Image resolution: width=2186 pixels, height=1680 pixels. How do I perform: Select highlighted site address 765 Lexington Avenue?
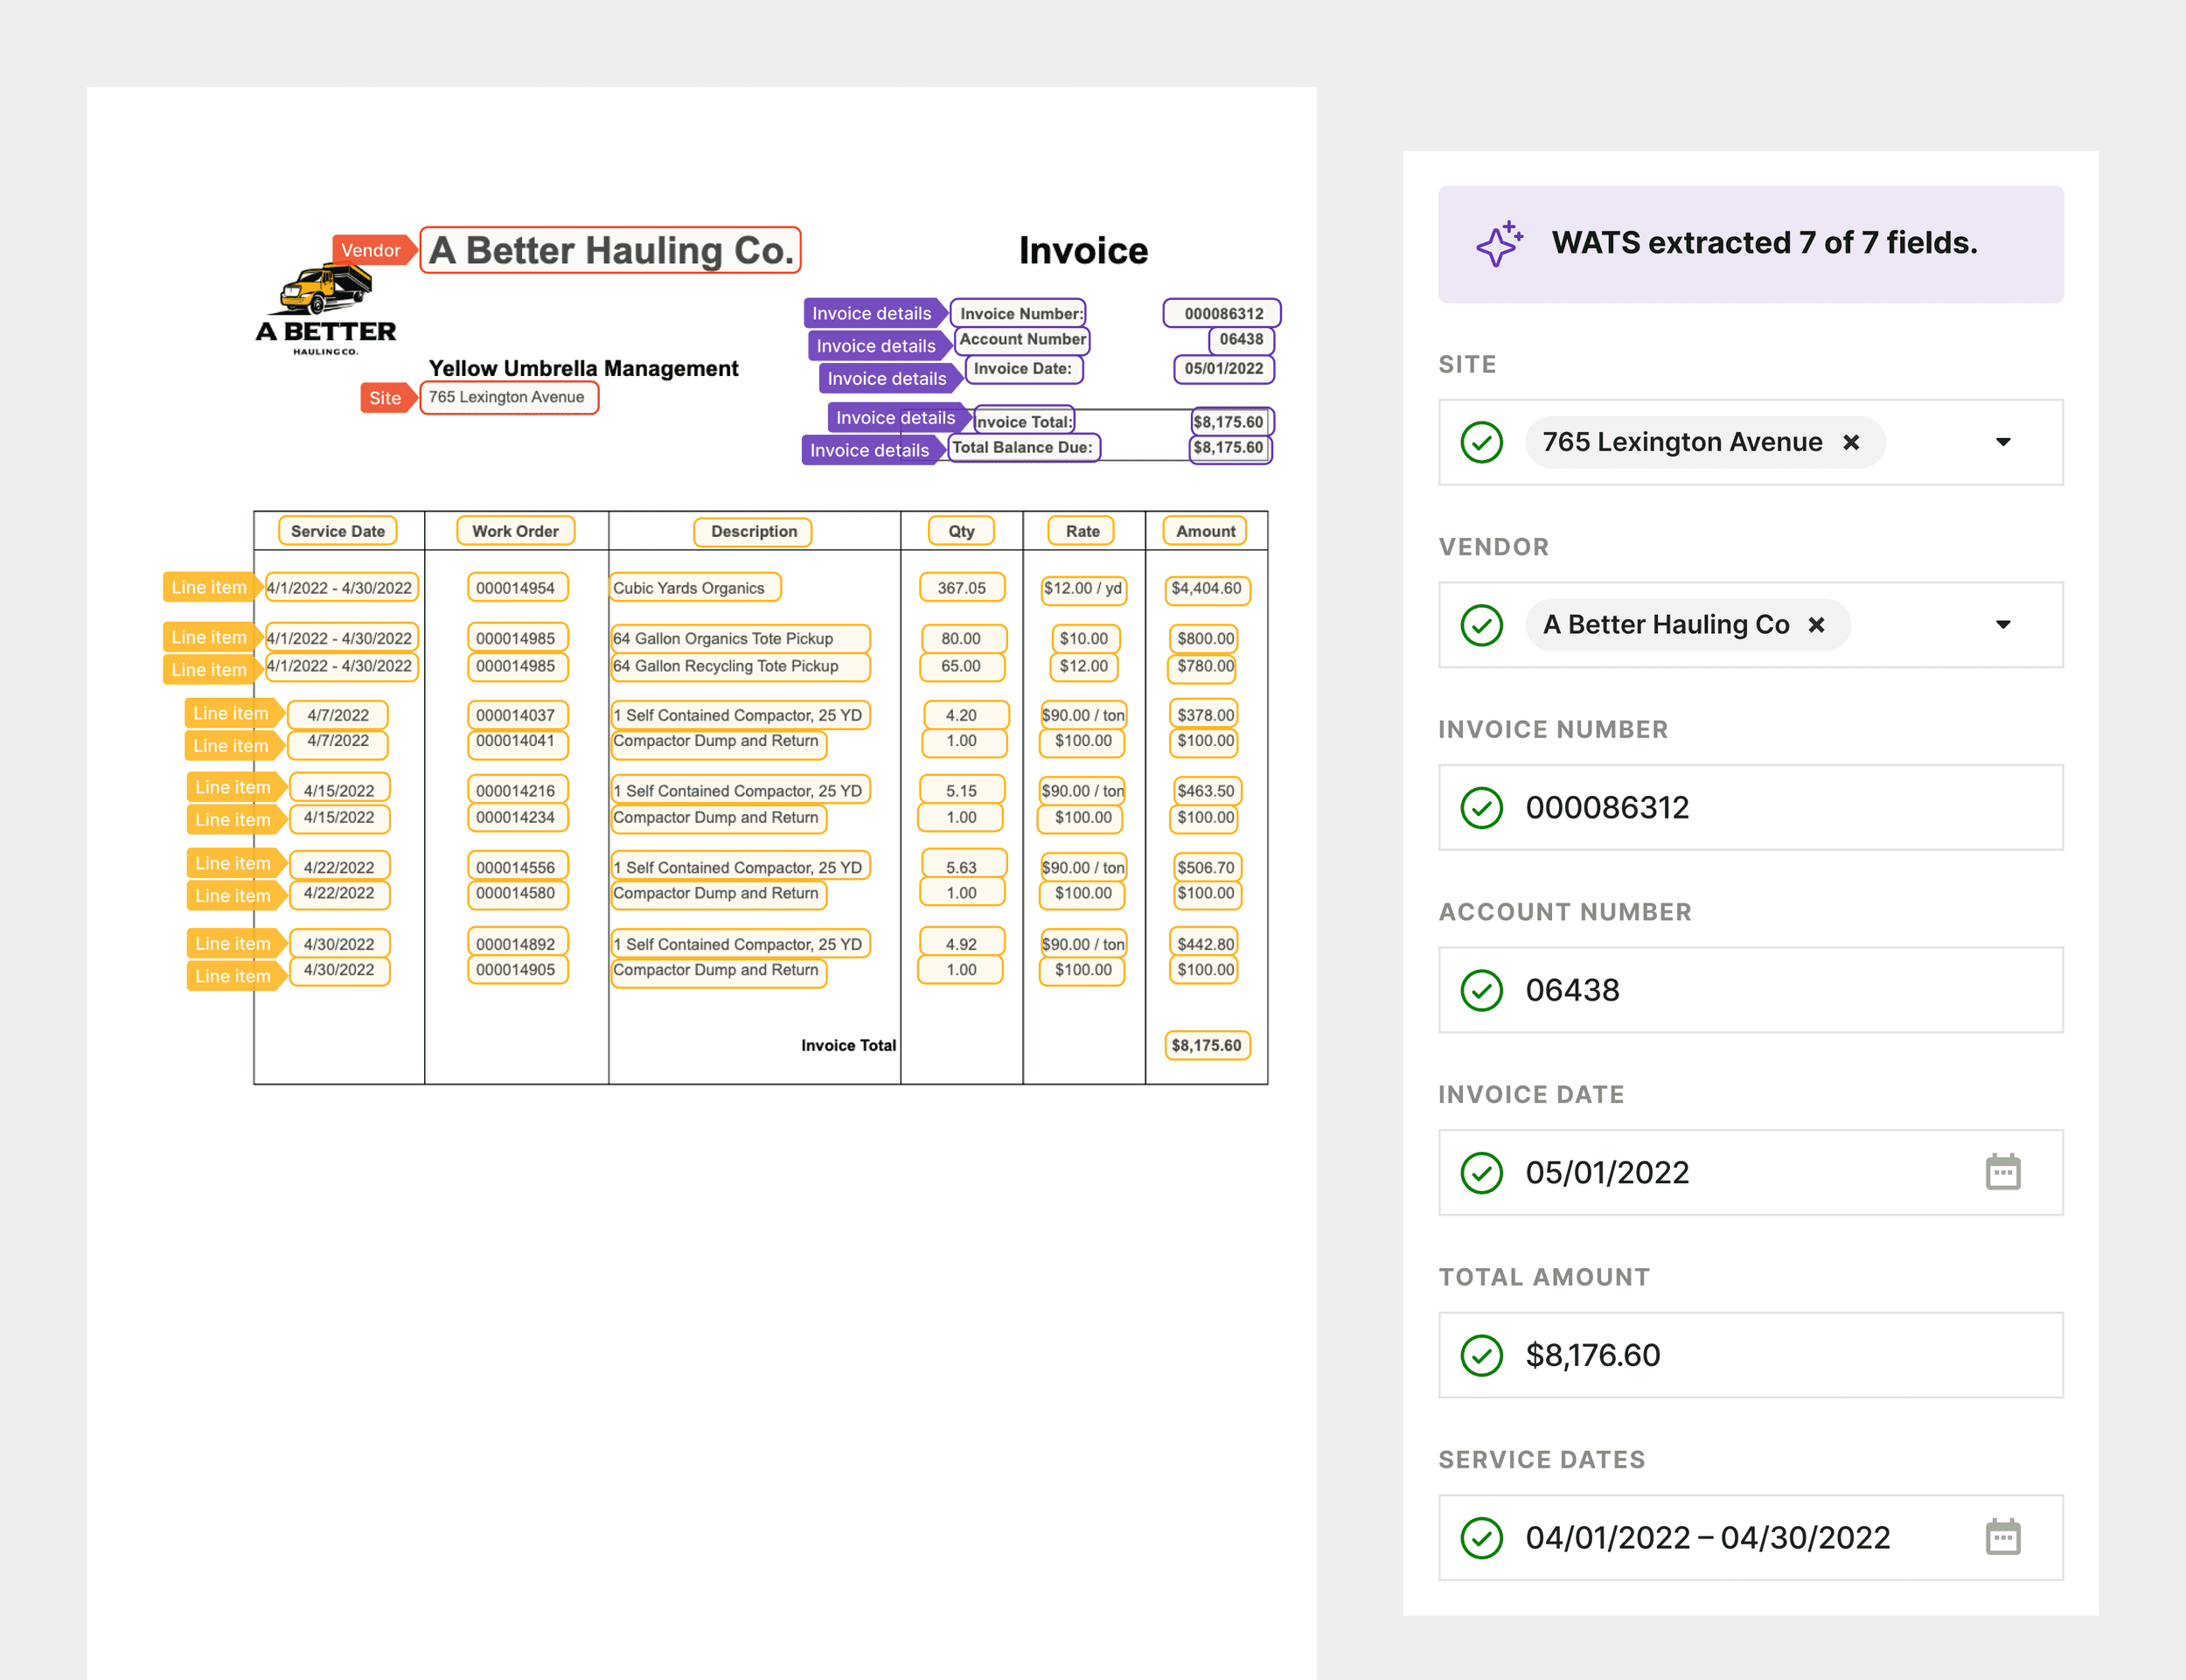click(x=509, y=397)
